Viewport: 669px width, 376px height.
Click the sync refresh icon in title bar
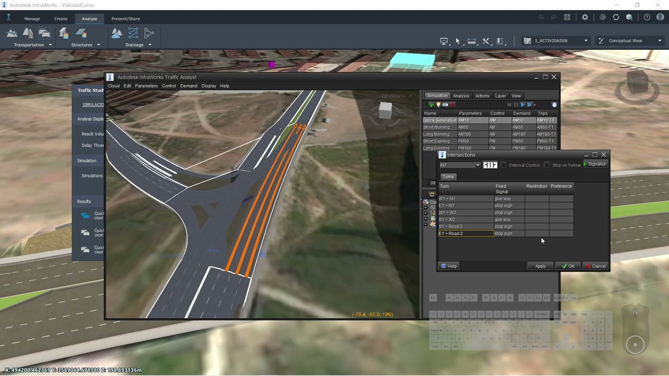tap(616, 17)
